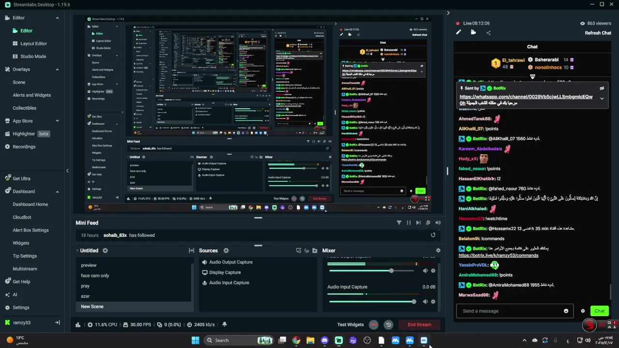Image resolution: width=619 pixels, height=348 pixels.
Task: Open the Scene overlays page
Action: click(19, 82)
